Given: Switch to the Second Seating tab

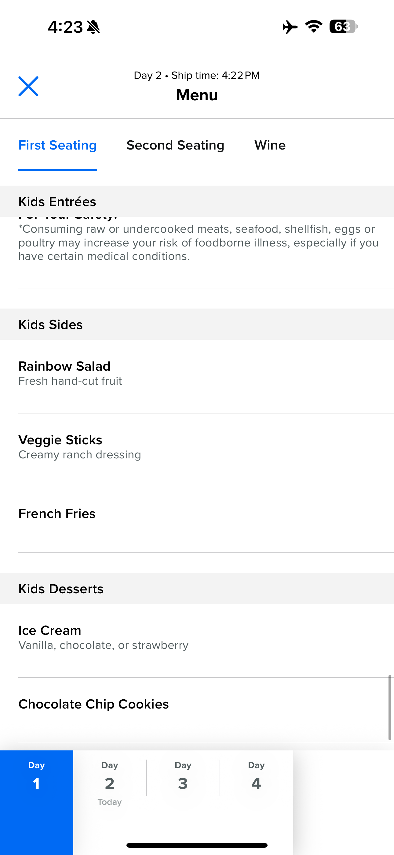Looking at the screenshot, I should 175,145.
